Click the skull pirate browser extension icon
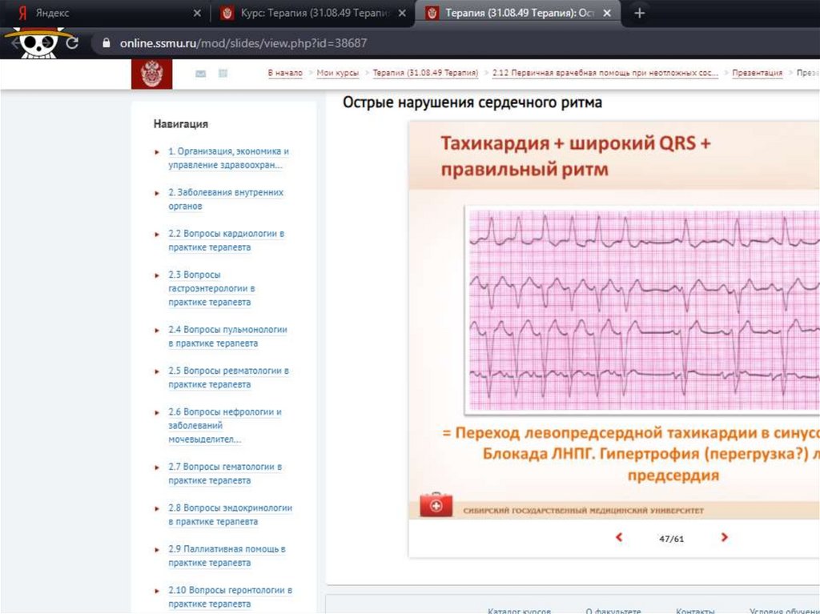The image size is (820, 614). coord(38,43)
